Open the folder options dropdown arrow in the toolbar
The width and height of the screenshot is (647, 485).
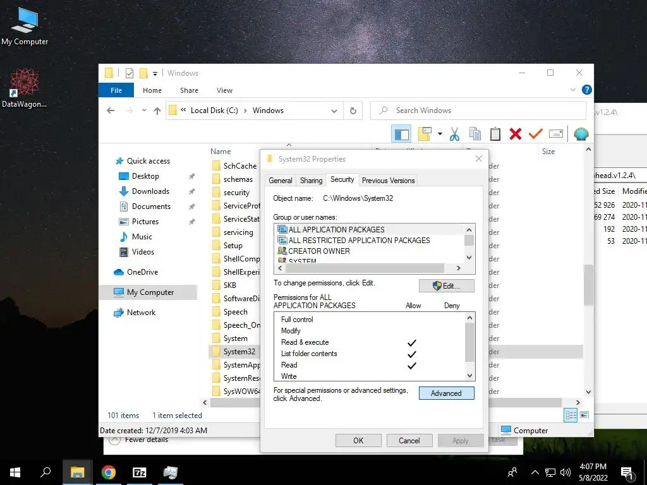tap(440, 134)
